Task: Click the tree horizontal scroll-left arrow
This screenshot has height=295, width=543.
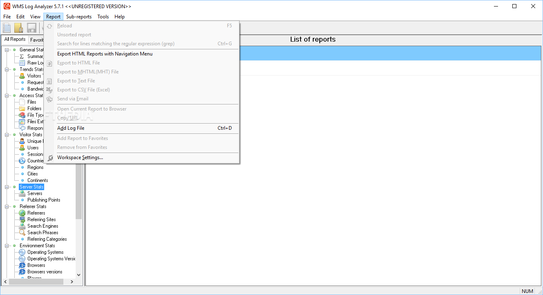Action: point(5,282)
